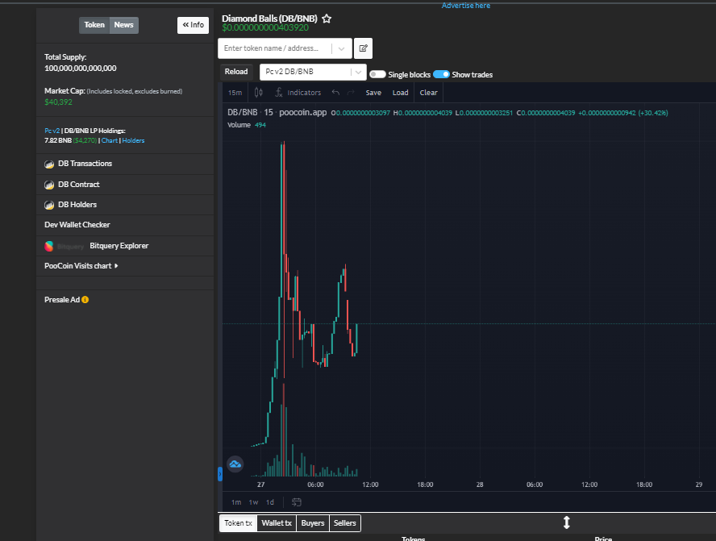Toggle Single blocks switch
Viewport: 716px width, 541px height.
coord(377,74)
